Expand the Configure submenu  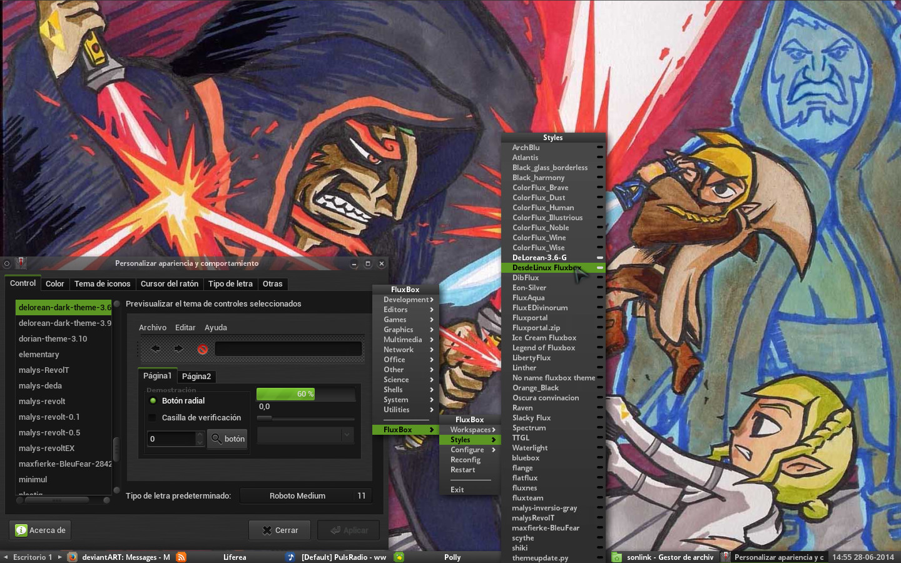pyautogui.click(x=470, y=450)
